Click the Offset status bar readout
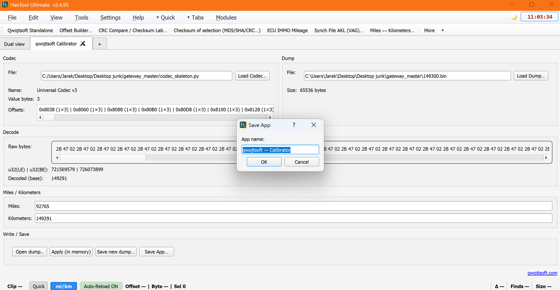 pos(135,286)
